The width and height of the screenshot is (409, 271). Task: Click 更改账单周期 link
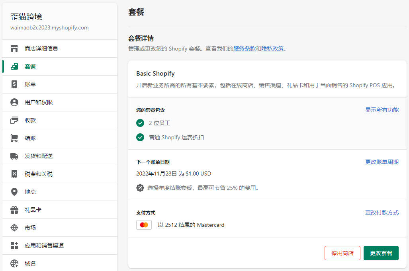point(382,162)
